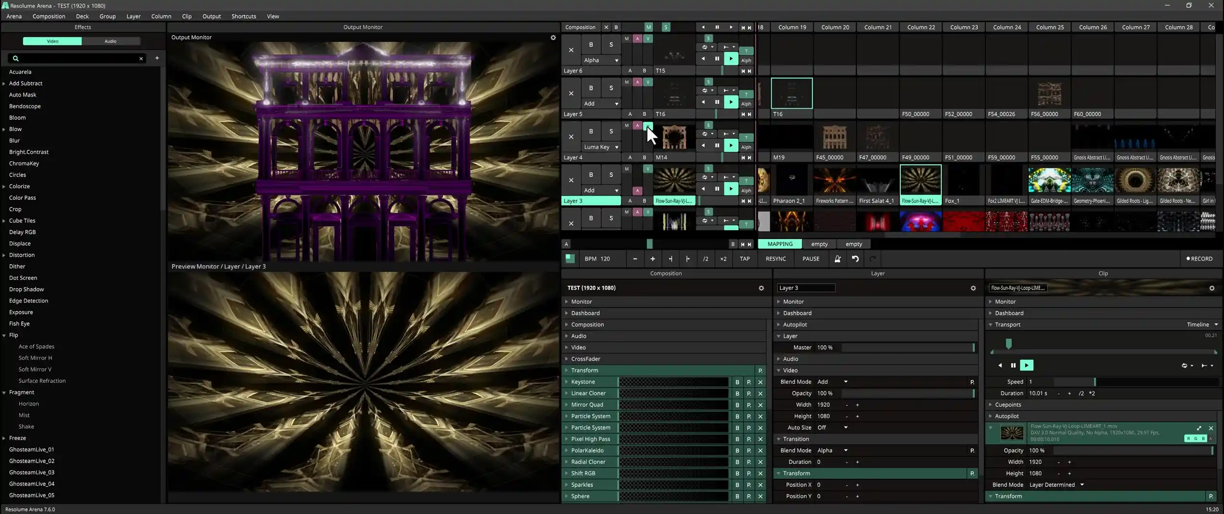Open the Clip panel settings gear

(1211, 288)
